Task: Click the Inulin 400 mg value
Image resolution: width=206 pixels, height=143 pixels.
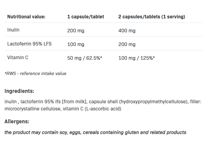Action: [x=127, y=31]
